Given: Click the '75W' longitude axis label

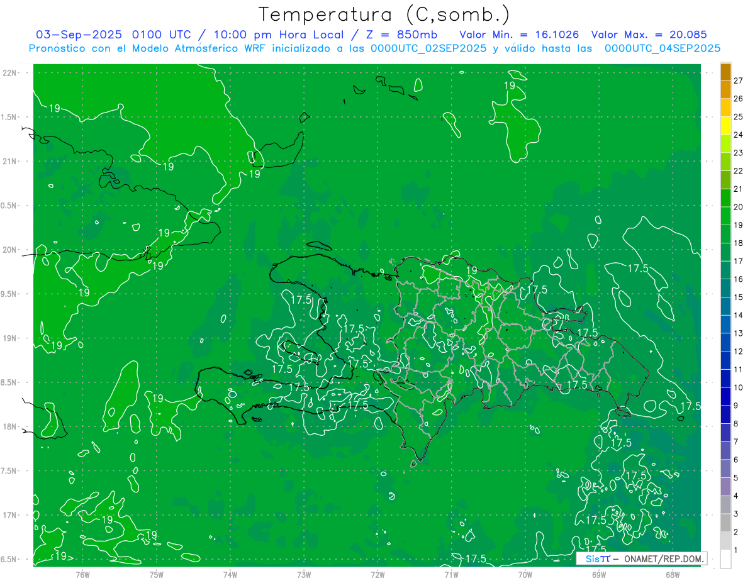Looking at the screenshot, I should [156, 575].
